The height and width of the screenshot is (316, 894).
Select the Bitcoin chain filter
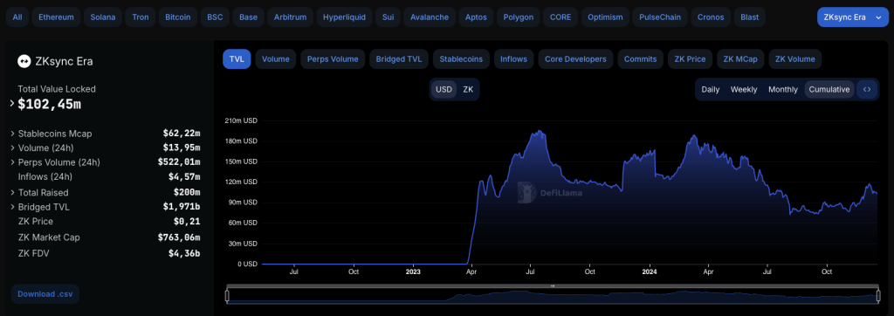click(178, 17)
